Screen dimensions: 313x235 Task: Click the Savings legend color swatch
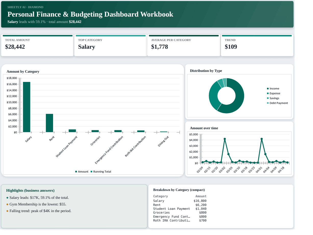pos(268,98)
